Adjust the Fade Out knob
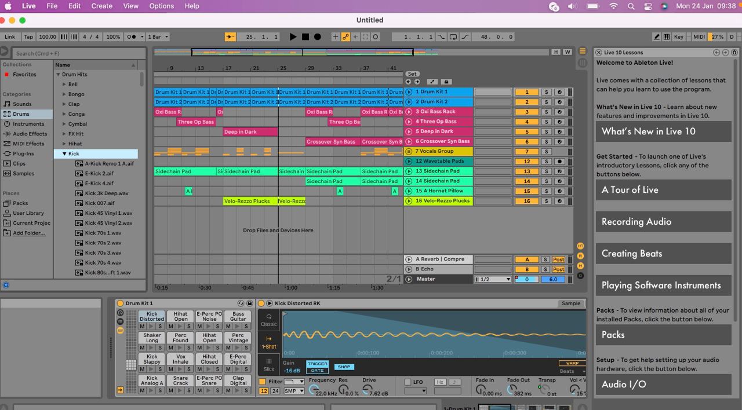 pos(512,390)
